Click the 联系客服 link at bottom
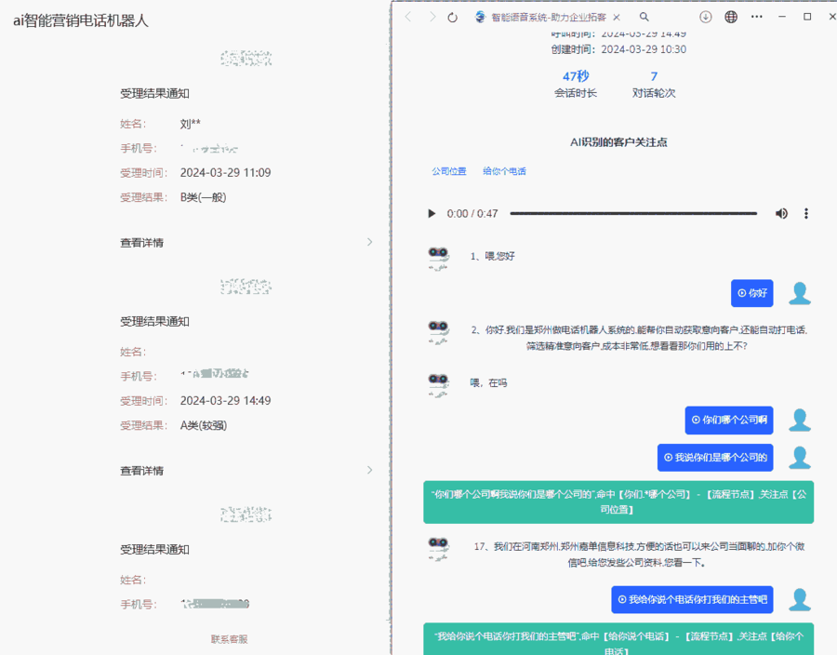This screenshot has width=837, height=655. (229, 639)
